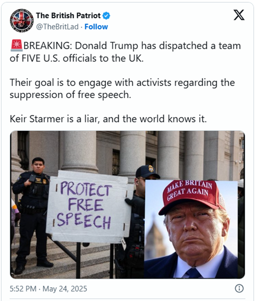Open the 5:52 PM timestamp link
Screen dimensions: 256x301
[23, 289]
